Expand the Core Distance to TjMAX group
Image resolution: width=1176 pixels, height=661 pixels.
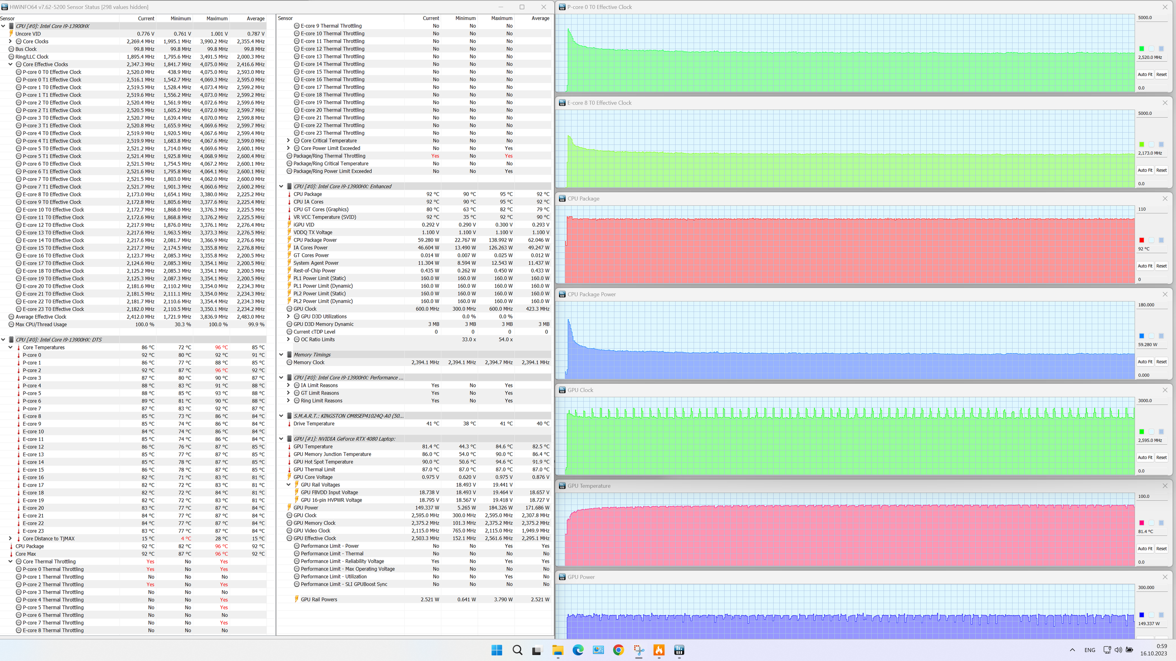[x=11, y=539]
